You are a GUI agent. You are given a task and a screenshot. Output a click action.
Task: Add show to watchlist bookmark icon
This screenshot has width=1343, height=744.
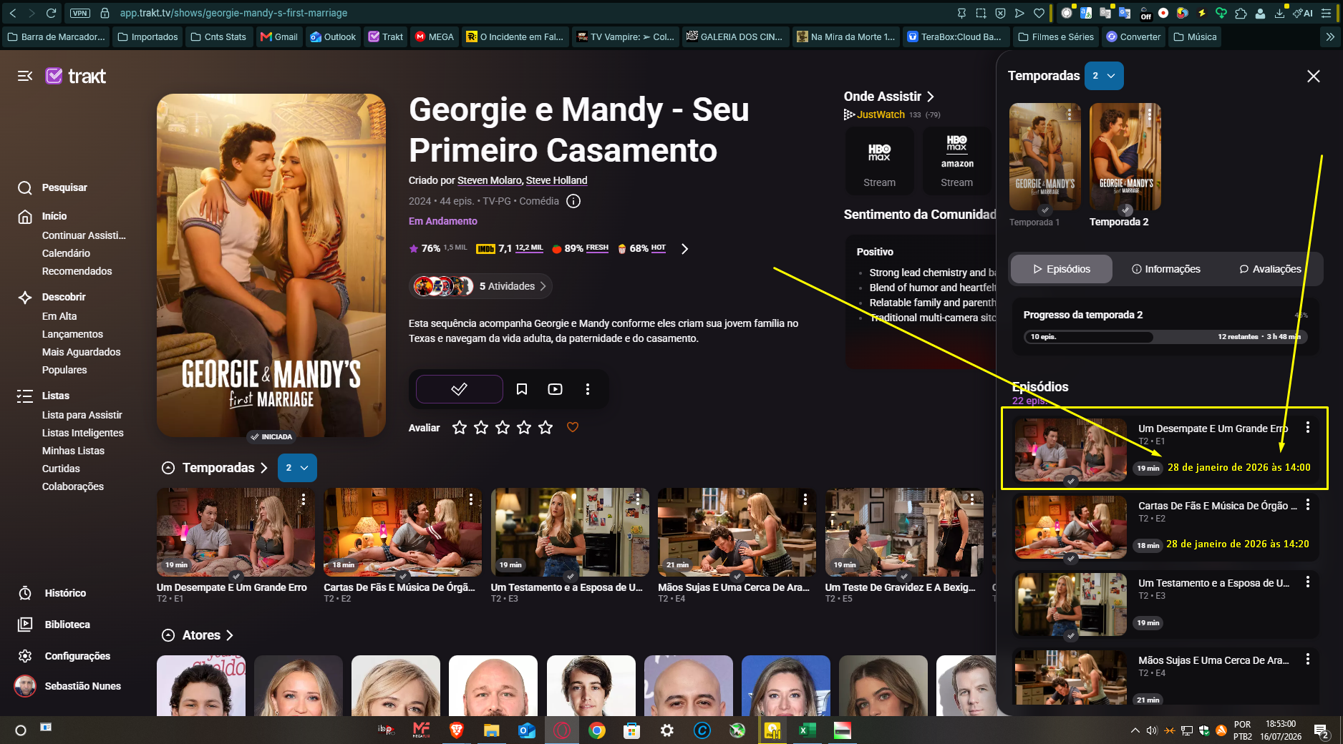(x=522, y=389)
